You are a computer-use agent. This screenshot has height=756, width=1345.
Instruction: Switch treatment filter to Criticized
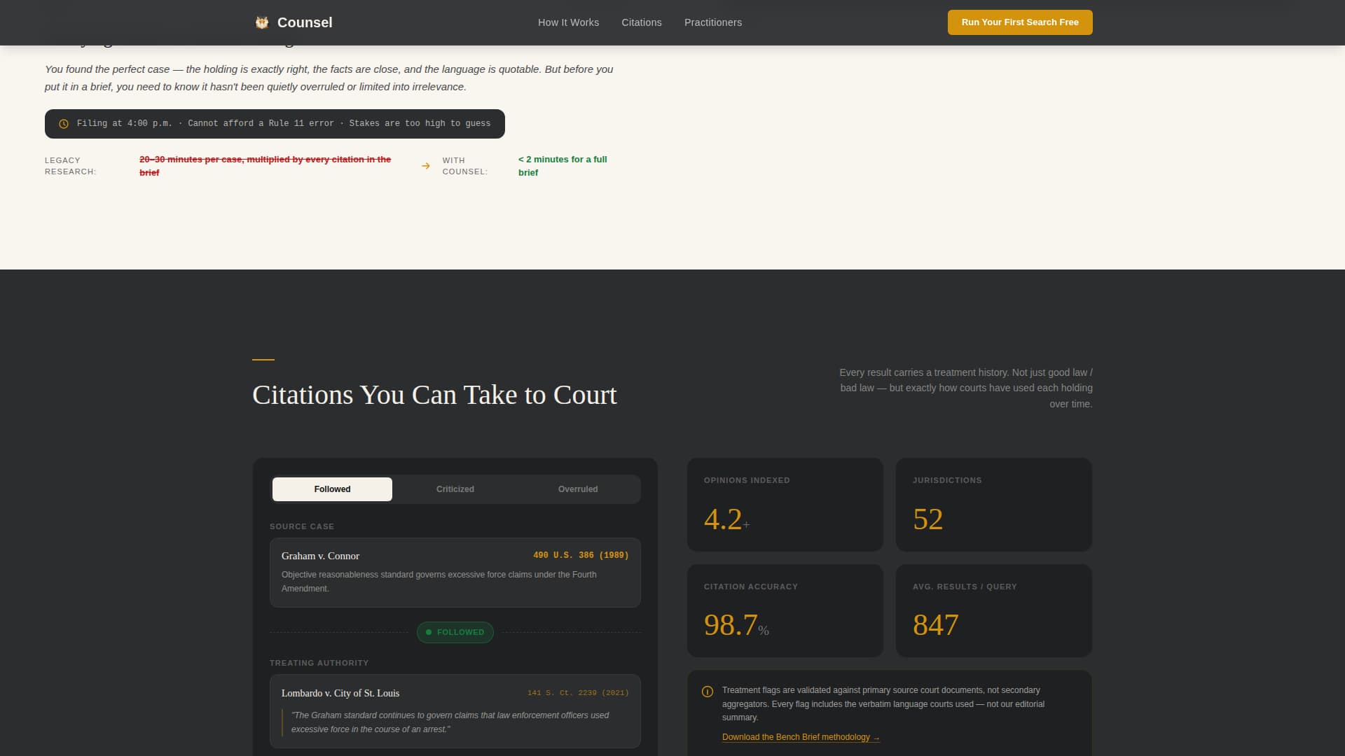[x=455, y=489]
